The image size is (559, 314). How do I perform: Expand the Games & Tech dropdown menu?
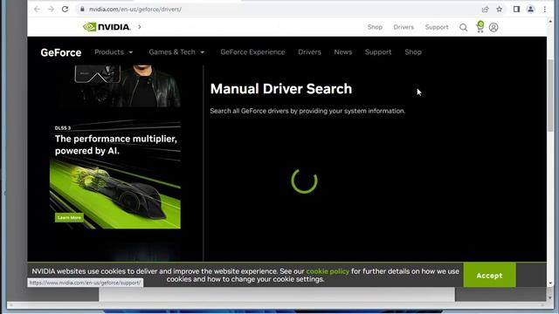click(x=176, y=52)
